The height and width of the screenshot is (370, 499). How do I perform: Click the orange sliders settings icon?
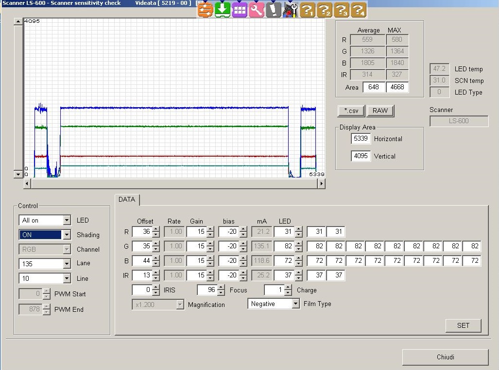tap(205, 9)
